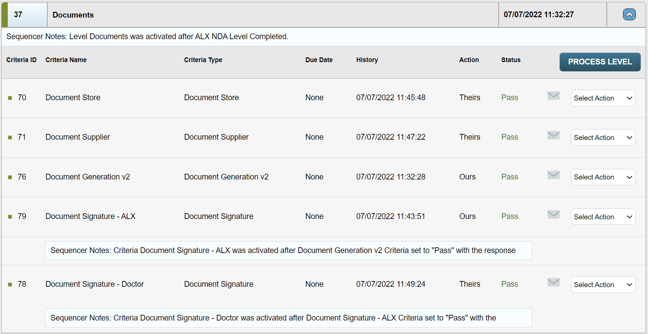The height and width of the screenshot is (334, 648).
Task: Open Select Action dropdown for criteria 70
Action: (603, 98)
